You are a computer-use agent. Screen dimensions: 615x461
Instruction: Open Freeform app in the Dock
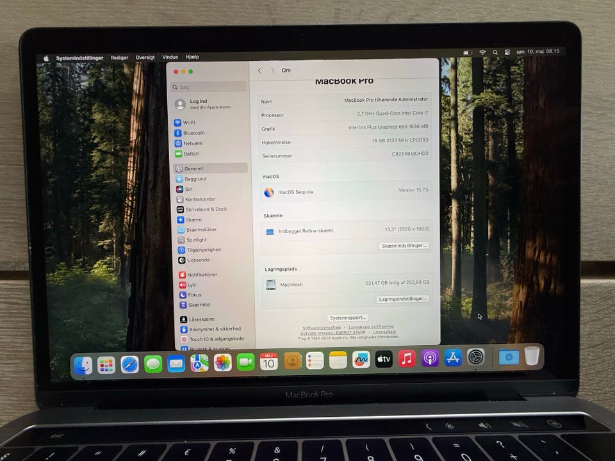click(361, 359)
